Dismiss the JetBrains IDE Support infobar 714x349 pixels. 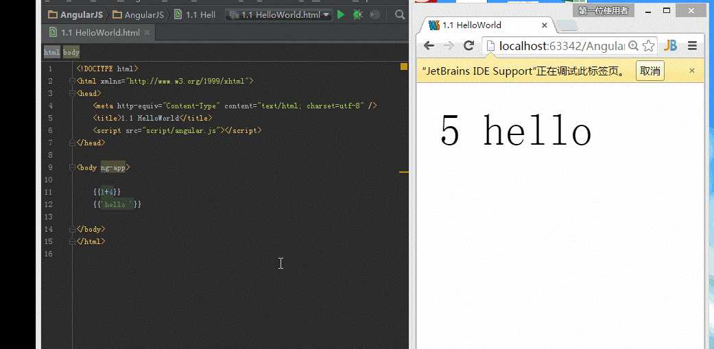tap(692, 71)
